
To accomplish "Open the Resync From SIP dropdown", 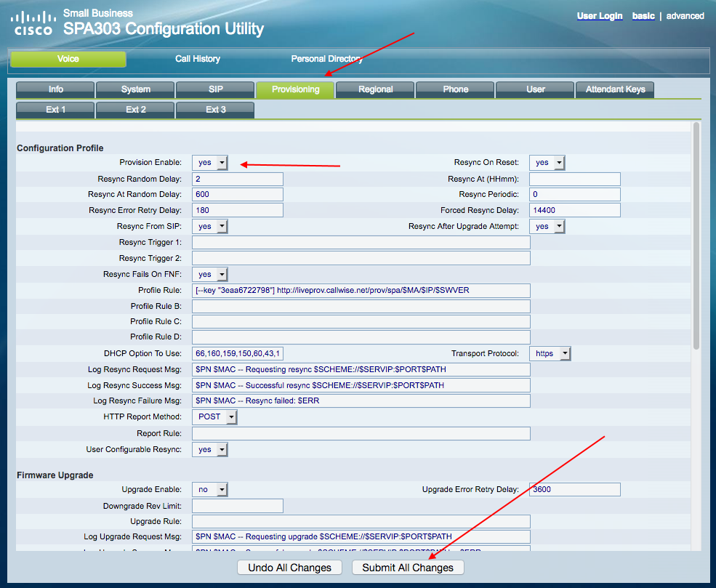I will point(209,227).
